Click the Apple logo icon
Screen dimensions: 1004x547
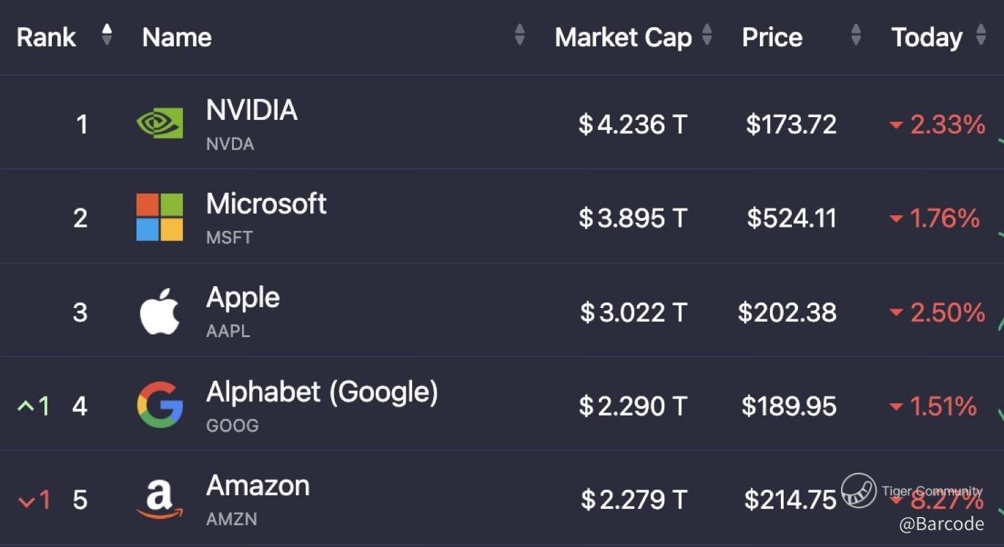[160, 311]
